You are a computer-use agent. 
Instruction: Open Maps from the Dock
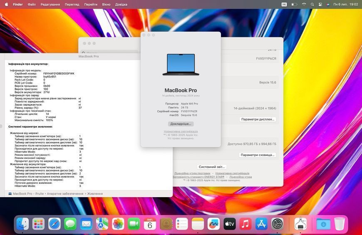click(x=102, y=224)
